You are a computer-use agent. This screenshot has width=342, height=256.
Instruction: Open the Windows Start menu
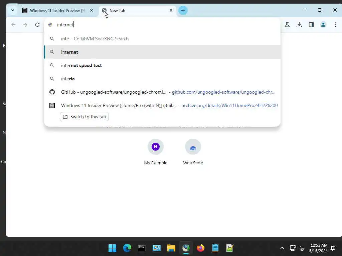[113, 248]
